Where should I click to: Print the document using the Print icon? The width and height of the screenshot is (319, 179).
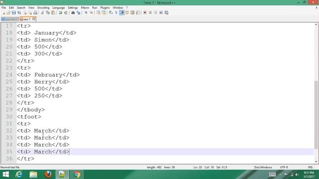click(35, 13)
